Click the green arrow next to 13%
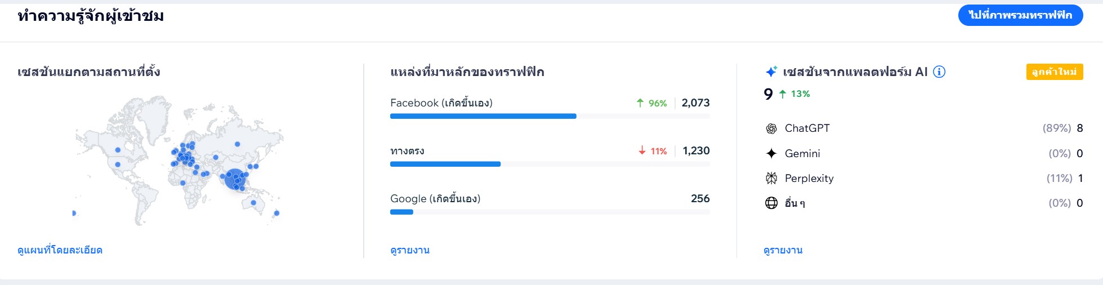The image size is (1103, 285). tap(783, 94)
